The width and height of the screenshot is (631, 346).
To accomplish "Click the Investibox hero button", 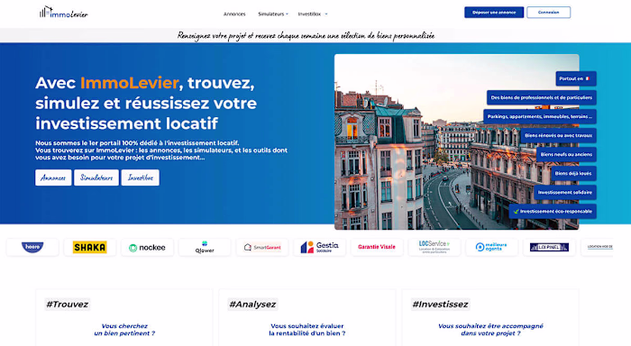I will click(x=140, y=178).
